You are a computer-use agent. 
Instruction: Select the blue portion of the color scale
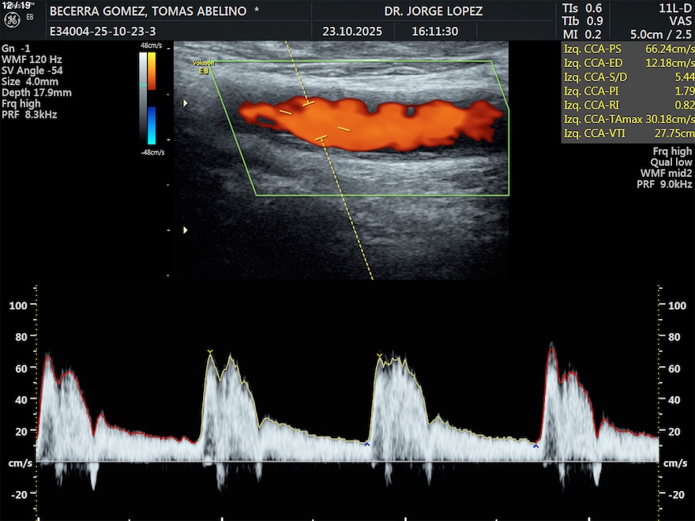click(152, 125)
